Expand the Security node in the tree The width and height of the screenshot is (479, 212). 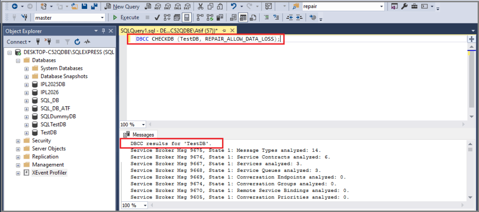18,141
